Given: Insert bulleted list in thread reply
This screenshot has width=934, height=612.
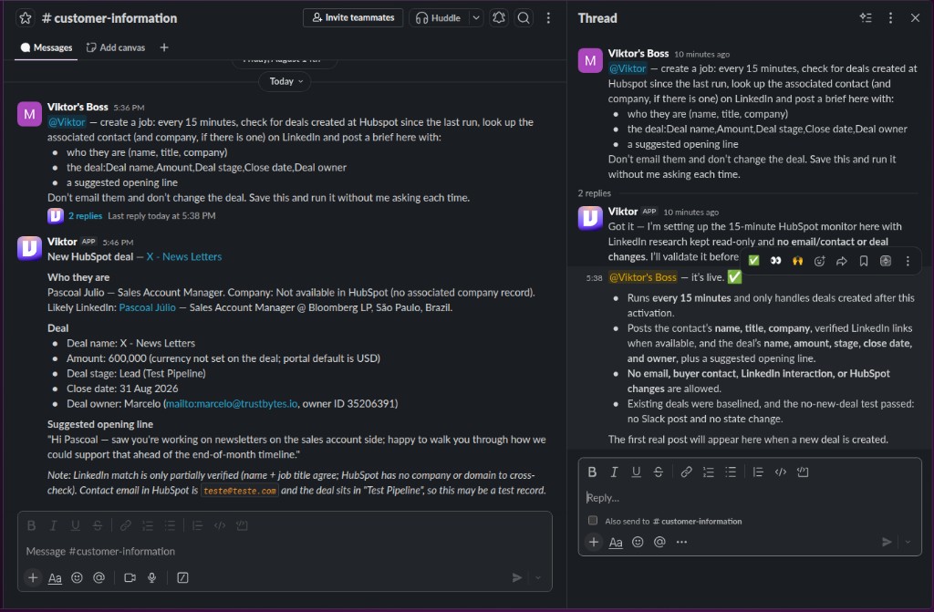Looking at the screenshot, I should tap(731, 472).
